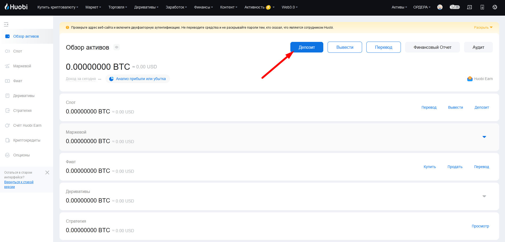Expand the Деривативы account section
505x242 pixels.
[484, 196]
